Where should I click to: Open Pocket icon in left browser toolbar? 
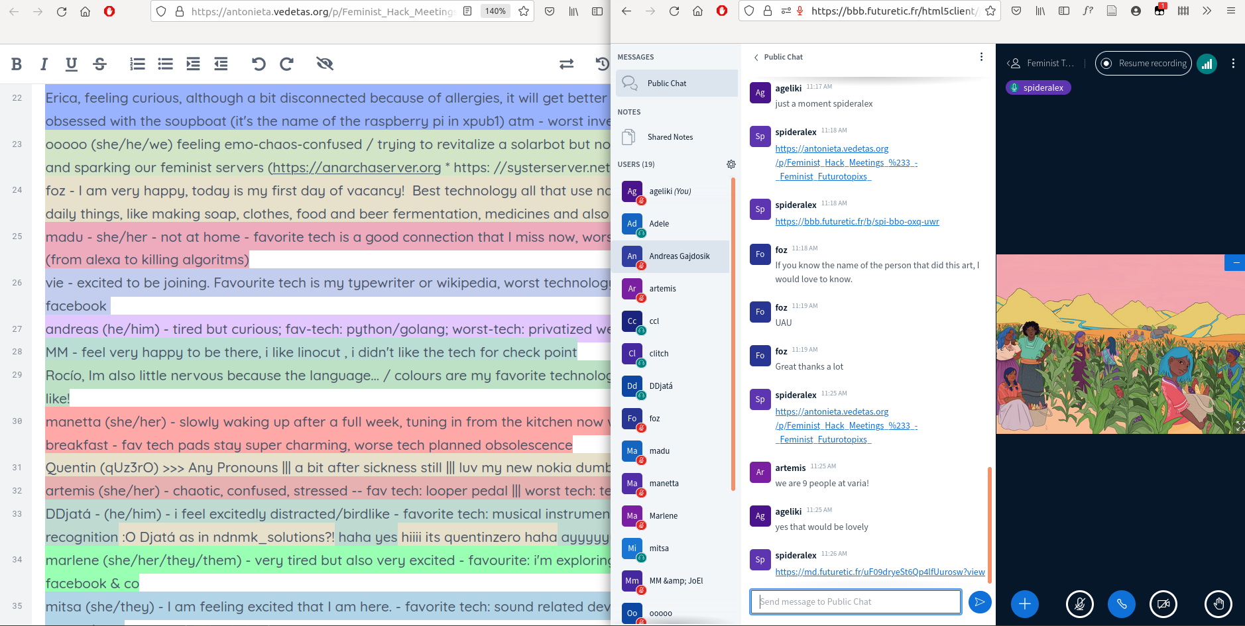pyautogui.click(x=550, y=11)
